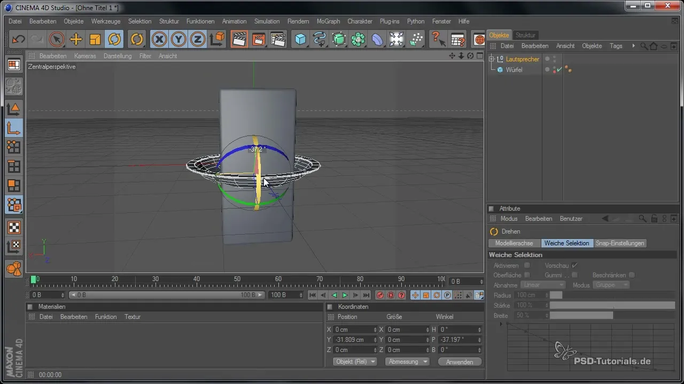Render the active view with clapperboard icon
Viewport: 684px width, 384px height.
pos(239,39)
